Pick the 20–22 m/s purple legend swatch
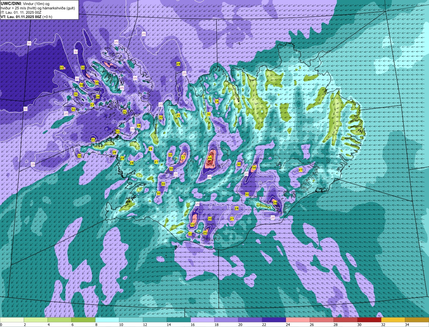The image size is (429, 327). (x=250, y=320)
